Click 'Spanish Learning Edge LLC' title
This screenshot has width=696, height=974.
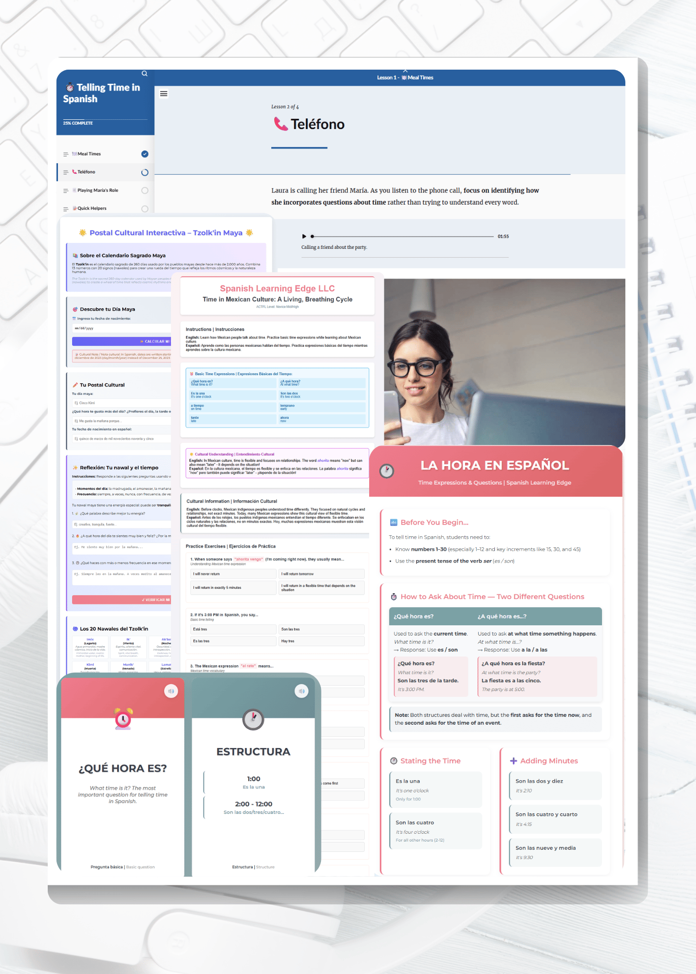pos(277,288)
